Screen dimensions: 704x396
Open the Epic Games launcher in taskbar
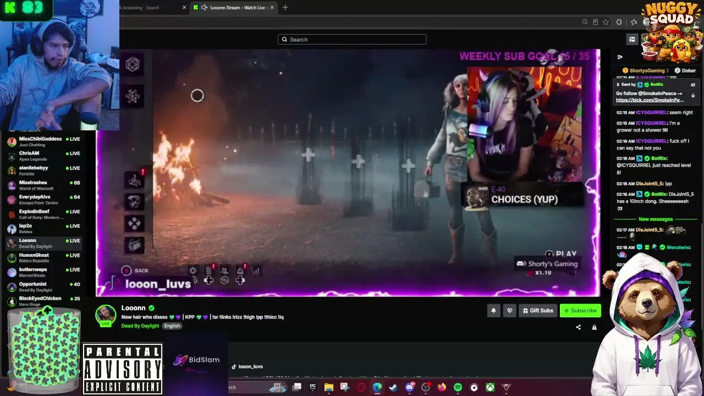313,387
